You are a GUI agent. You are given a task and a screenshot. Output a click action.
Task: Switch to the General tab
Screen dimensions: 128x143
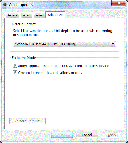click(x=12, y=15)
